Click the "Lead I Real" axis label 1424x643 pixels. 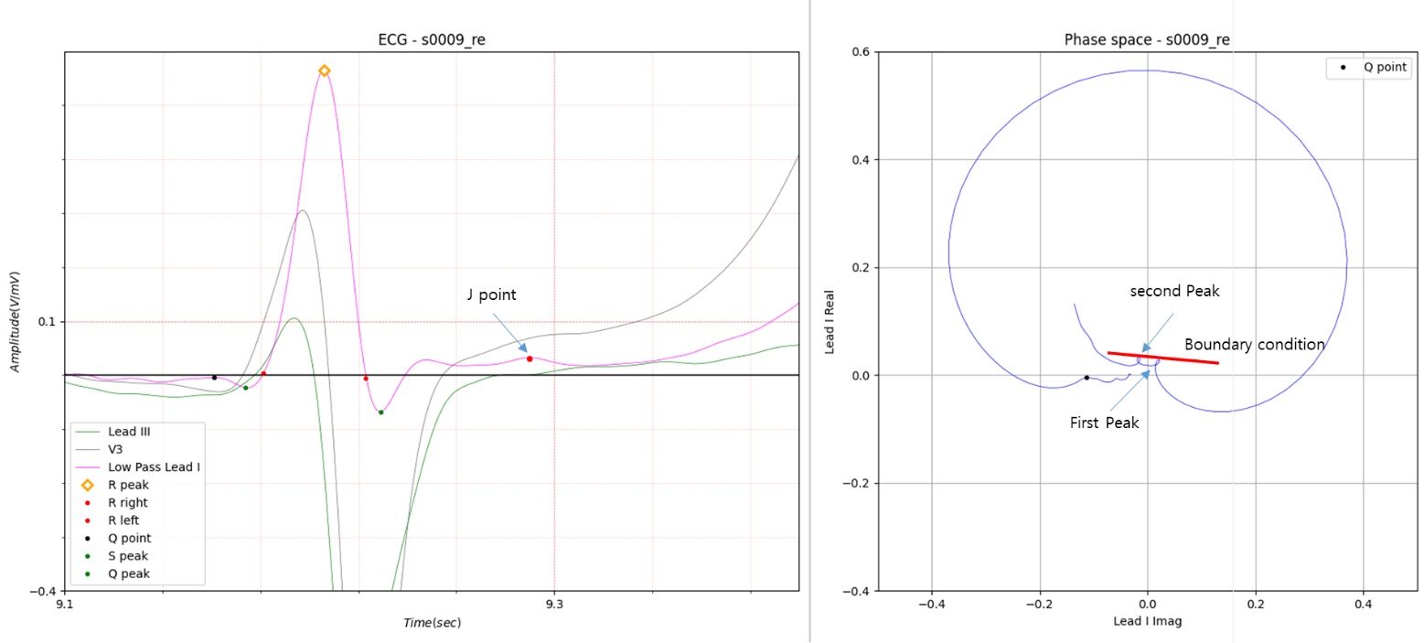(x=829, y=321)
